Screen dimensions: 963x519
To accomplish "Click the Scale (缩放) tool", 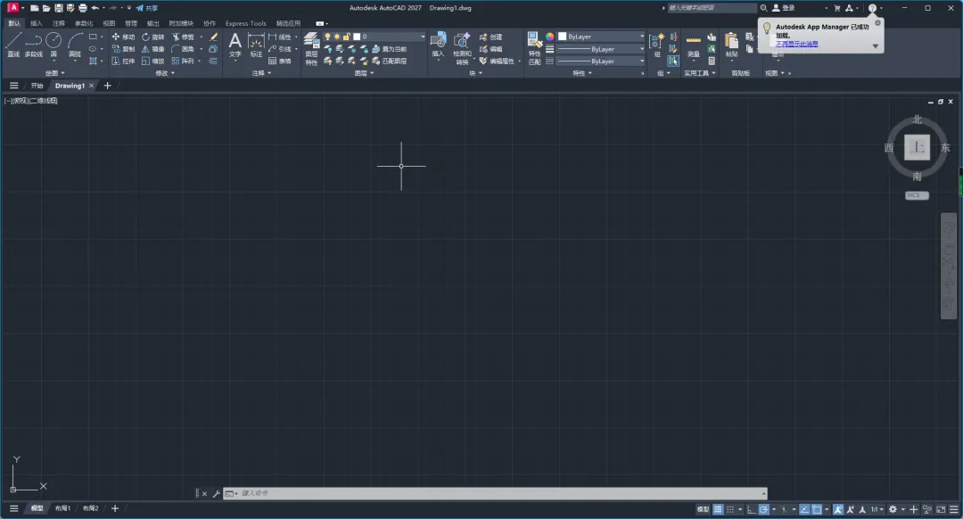I will (153, 61).
